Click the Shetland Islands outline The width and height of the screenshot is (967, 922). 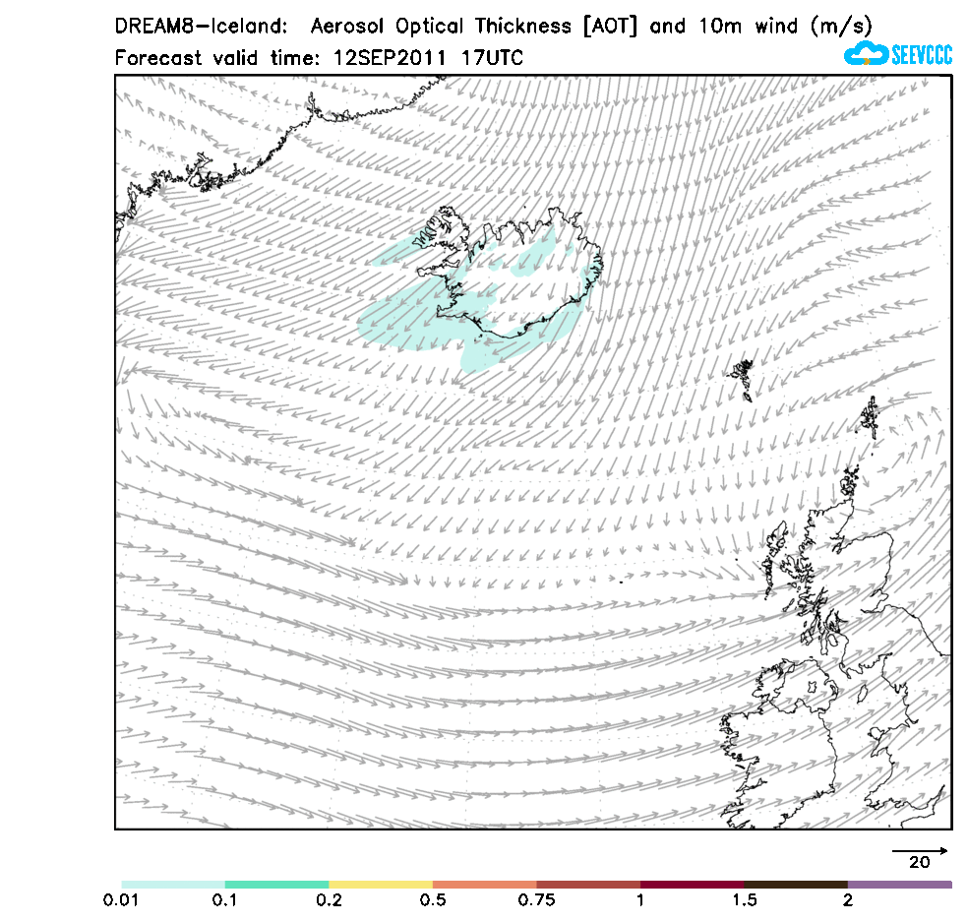pos(870,417)
